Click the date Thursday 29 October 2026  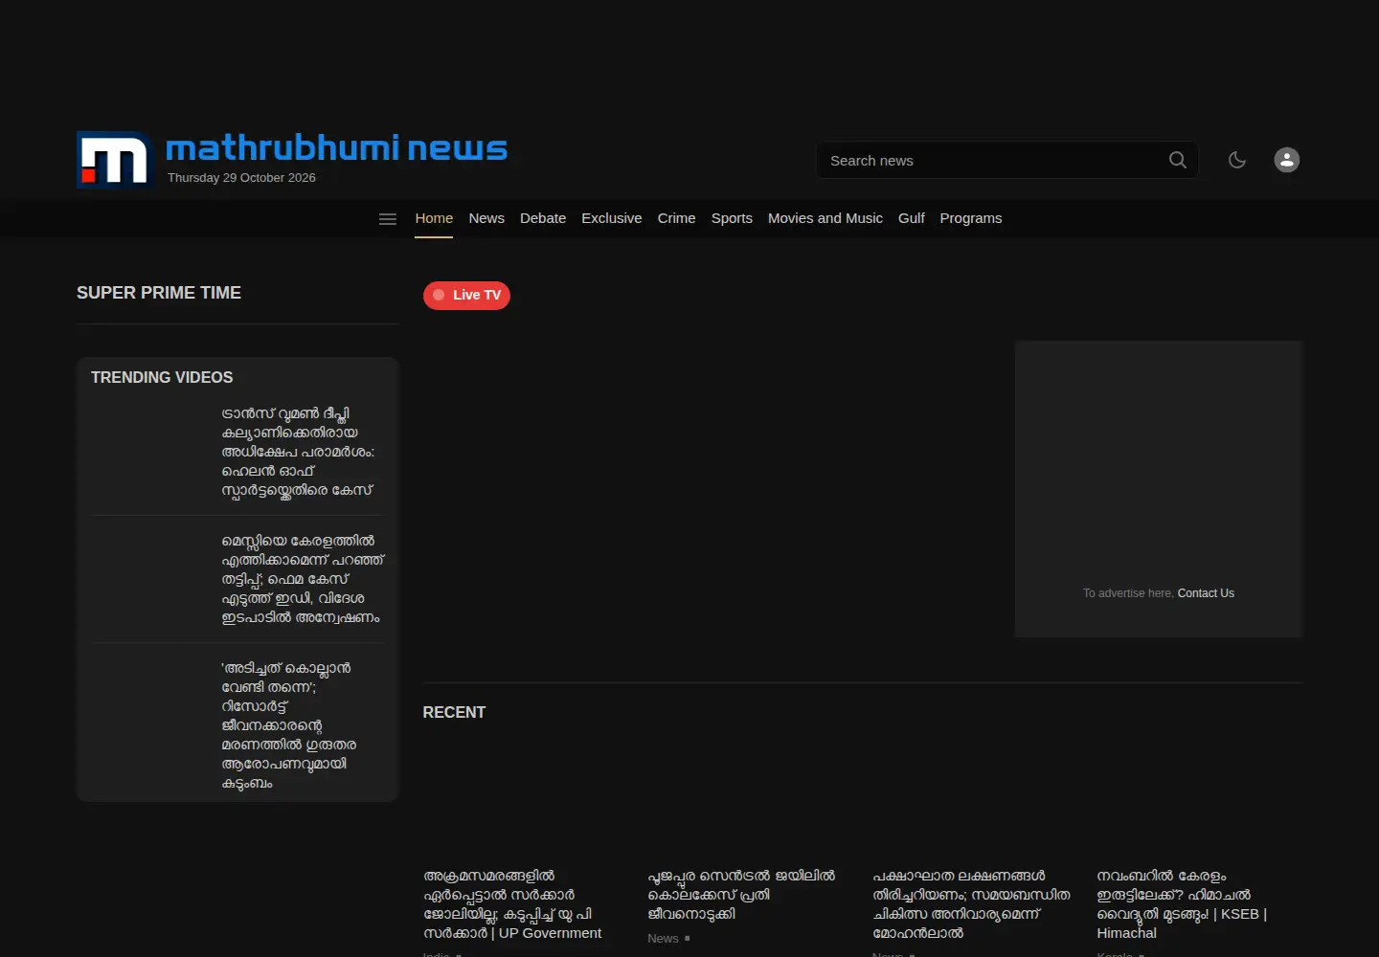tap(241, 178)
